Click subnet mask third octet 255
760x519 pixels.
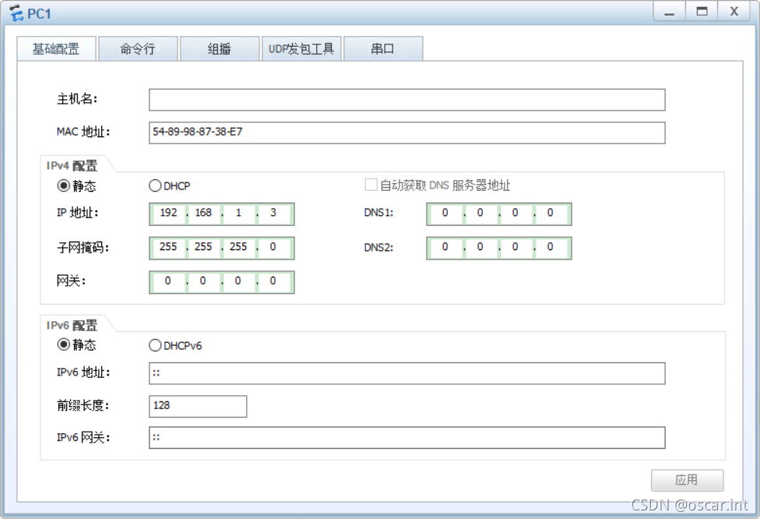(238, 247)
